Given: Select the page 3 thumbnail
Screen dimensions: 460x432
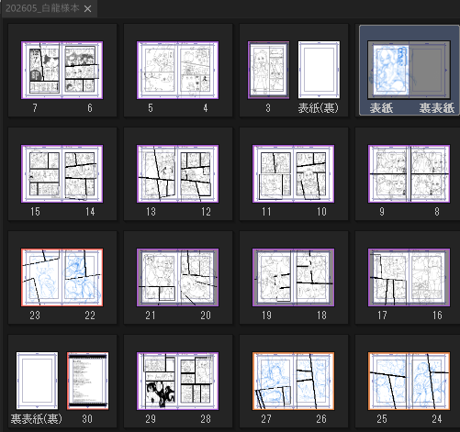Looking at the screenshot, I should [x=268, y=70].
